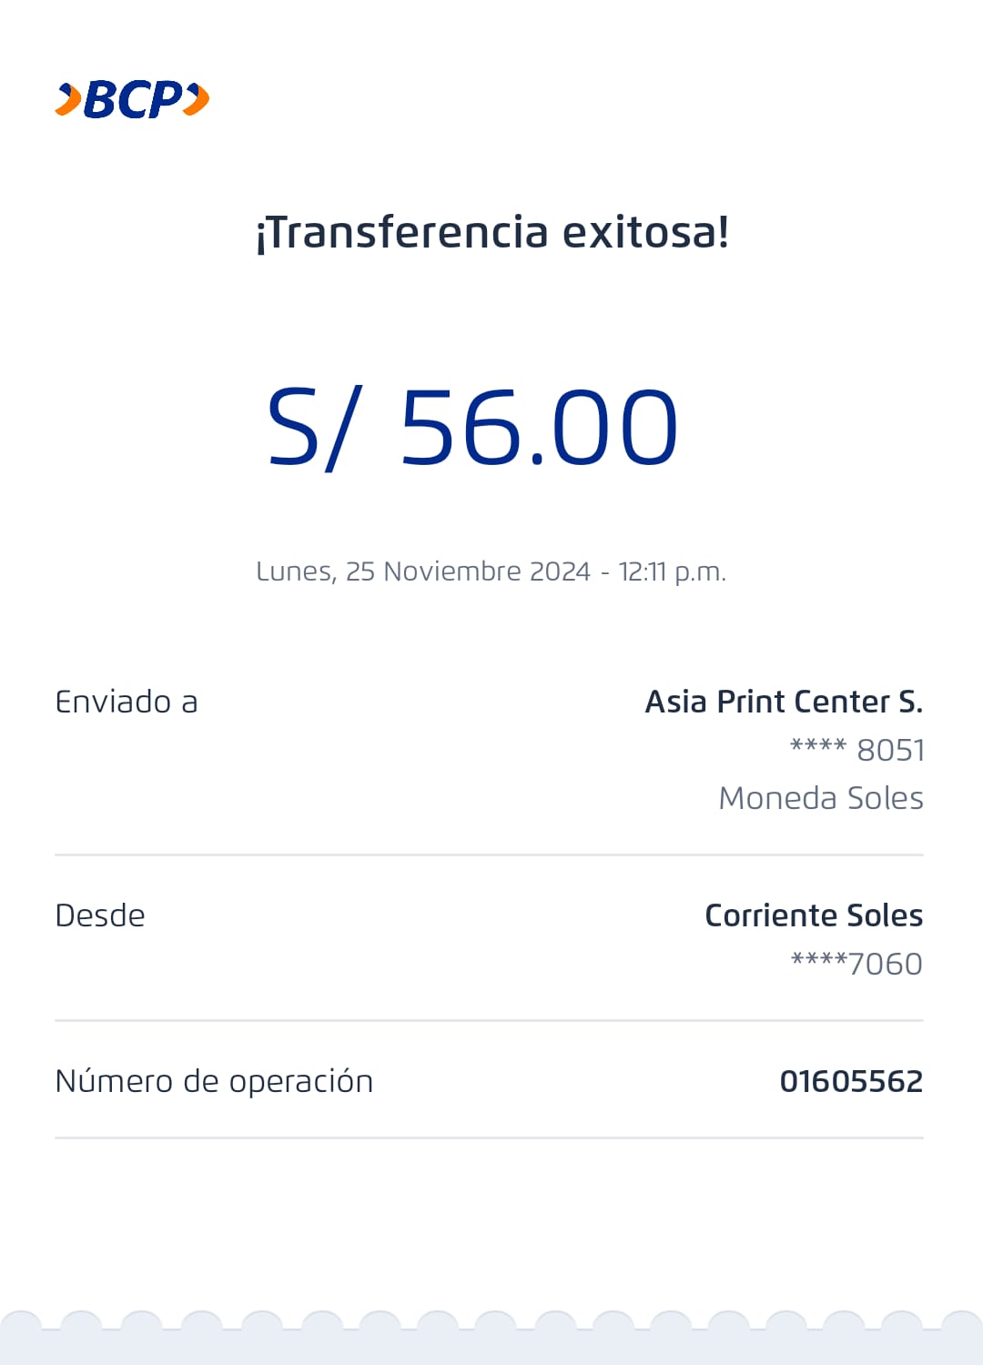The image size is (983, 1365).
Task: Click the "Desde" label
Action: coord(100,915)
